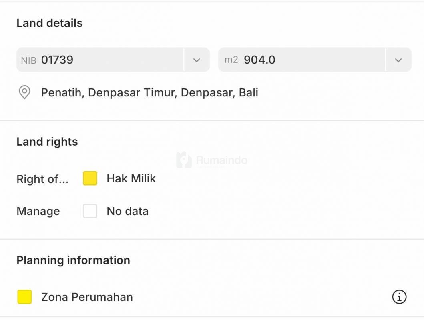The height and width of the screenshot is (320, 424).
Task: Click the yellow Zona Perumahan swatch
Action: [x=24, y=297]
